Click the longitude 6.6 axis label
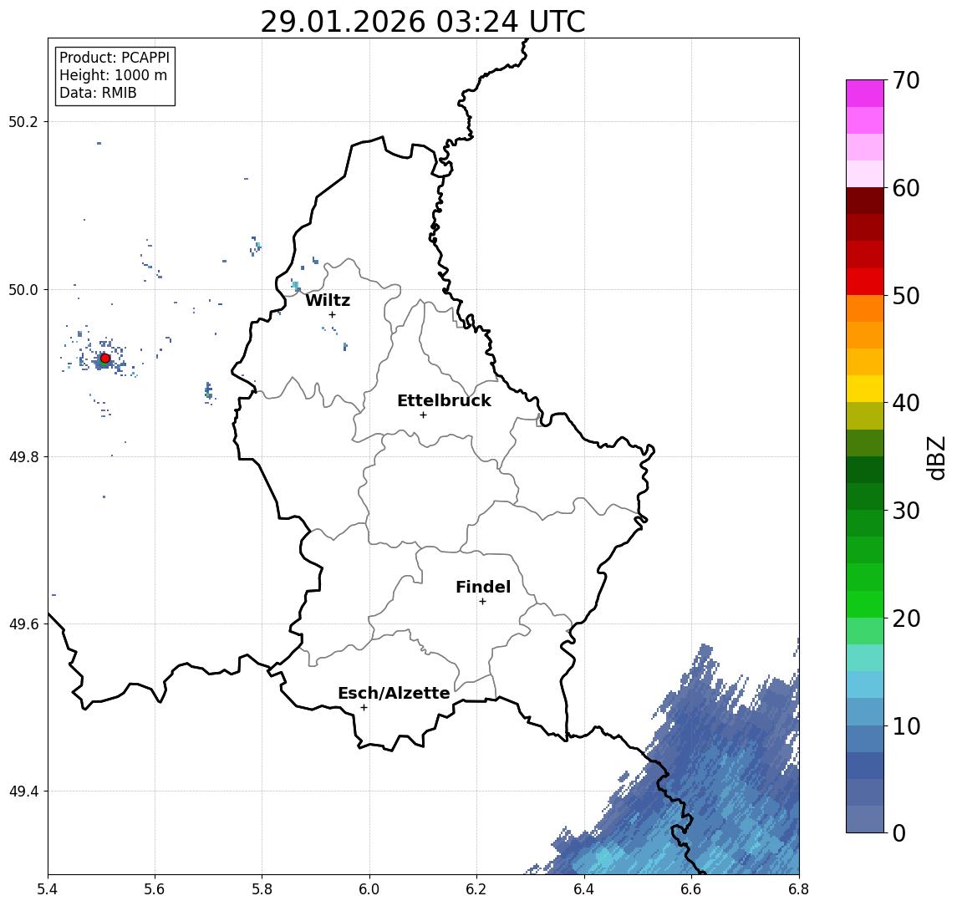957x906 pixels. click(691, 889)
